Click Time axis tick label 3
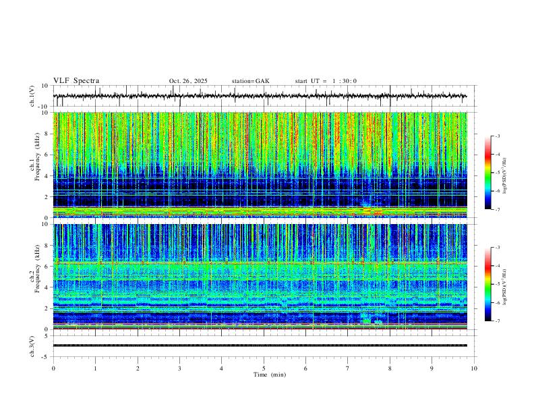This screenshot has width=534, height=413. tap(179, 368)
